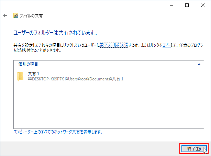Go back using the arrow icon

pyautogui.click(x=5, y=15)
